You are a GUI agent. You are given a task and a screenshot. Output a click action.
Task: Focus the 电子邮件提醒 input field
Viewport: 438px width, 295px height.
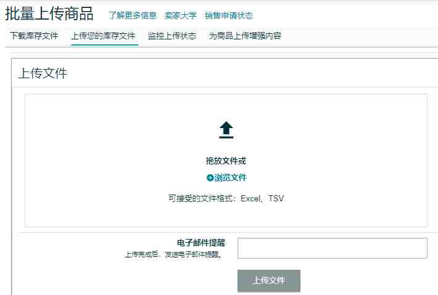(x=333, y=248)
